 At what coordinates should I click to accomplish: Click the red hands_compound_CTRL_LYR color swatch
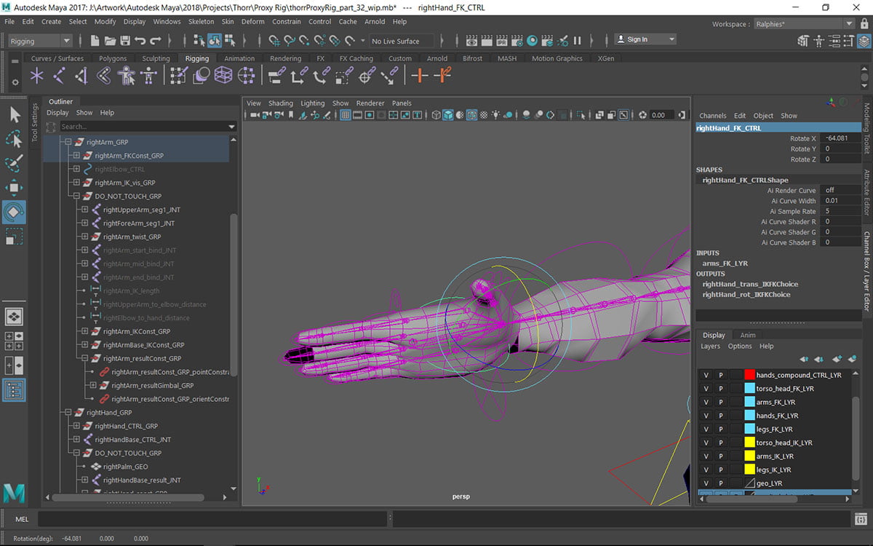749,375
